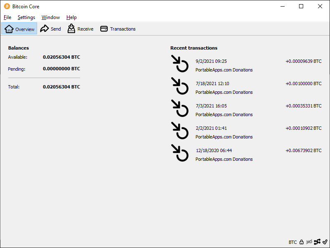Click the wallet encryption lock icon

click(x=302, y=242)
